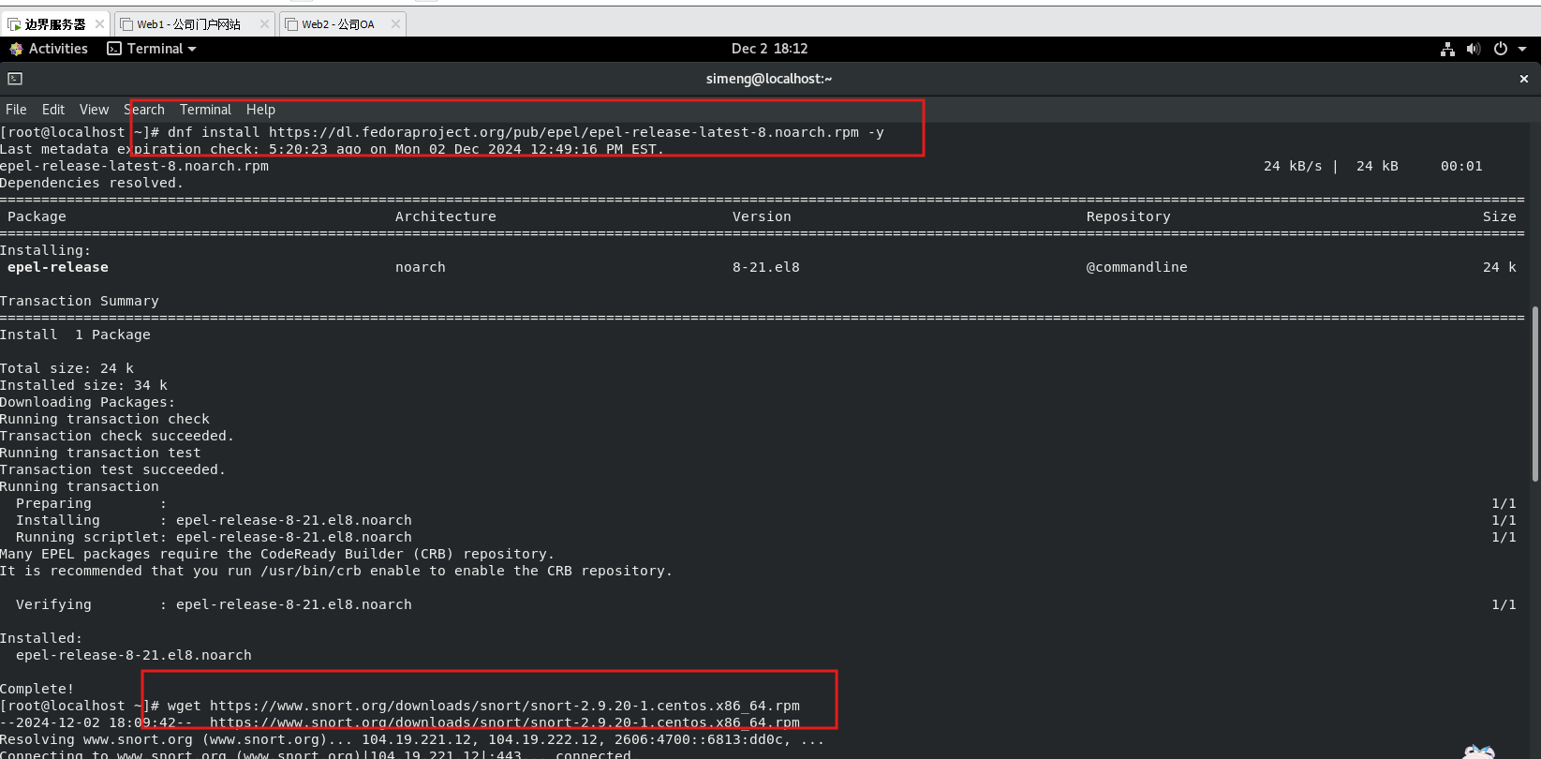Click the Activities button
Viewport: 1541px width, 759px height.
pos(49,49)
